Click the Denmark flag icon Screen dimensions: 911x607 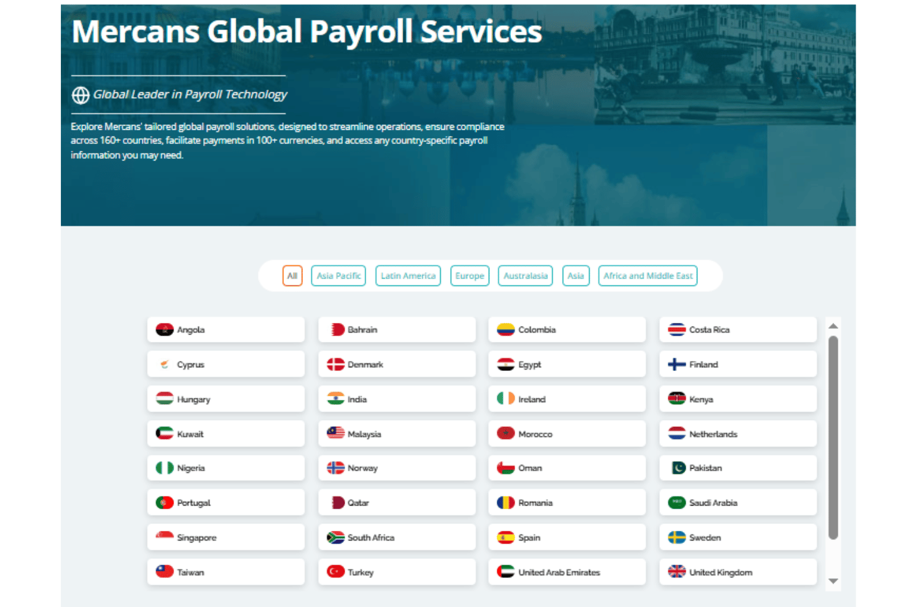(335, 365)
